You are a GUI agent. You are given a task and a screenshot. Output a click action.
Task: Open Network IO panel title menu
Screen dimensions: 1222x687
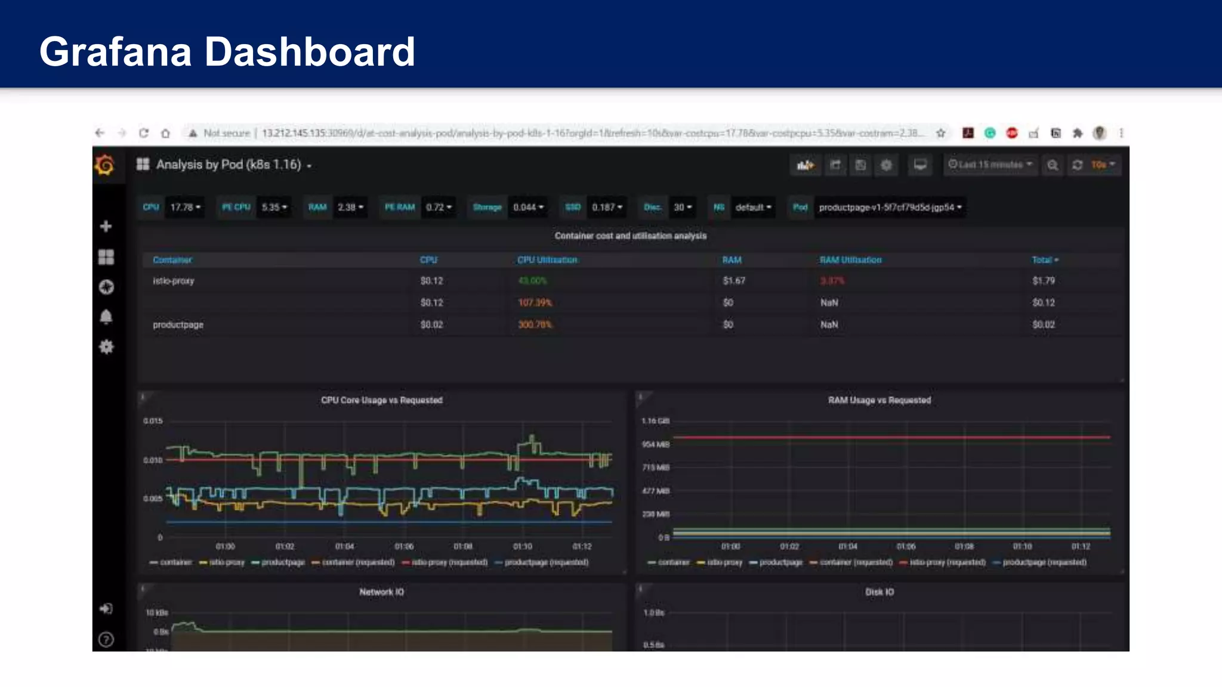(x=382, y=592)
